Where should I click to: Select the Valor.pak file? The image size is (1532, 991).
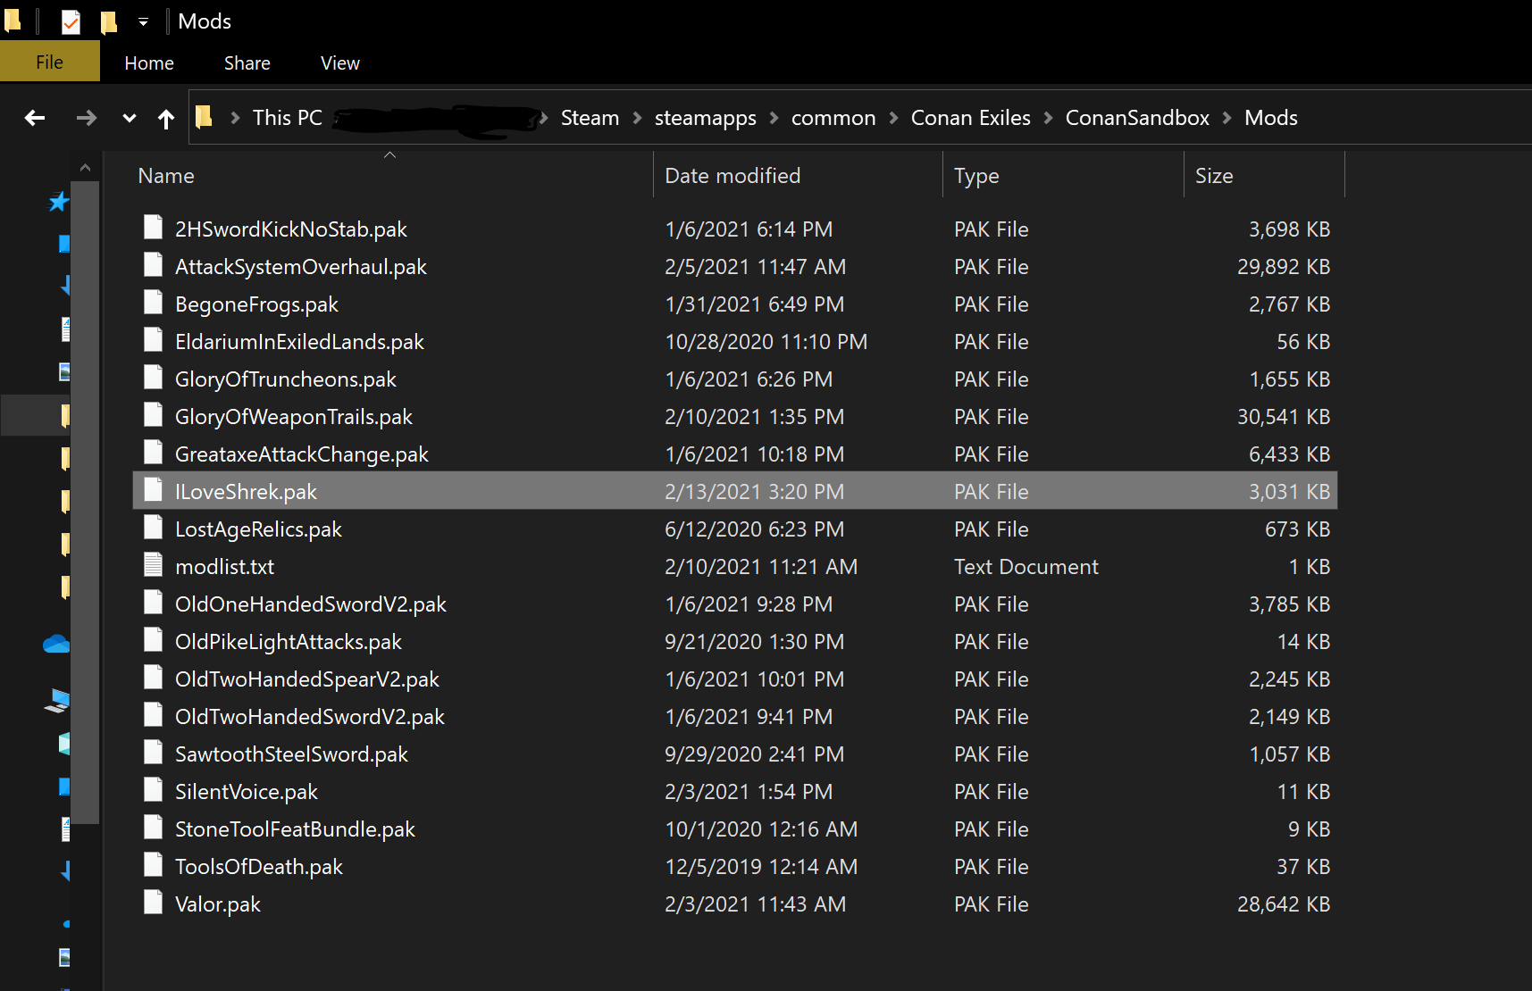click(x=218, y=904)
